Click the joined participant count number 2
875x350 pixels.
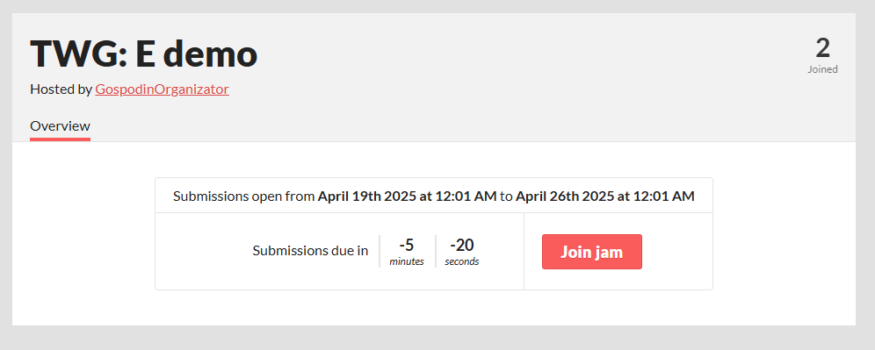tap(822, 48)
